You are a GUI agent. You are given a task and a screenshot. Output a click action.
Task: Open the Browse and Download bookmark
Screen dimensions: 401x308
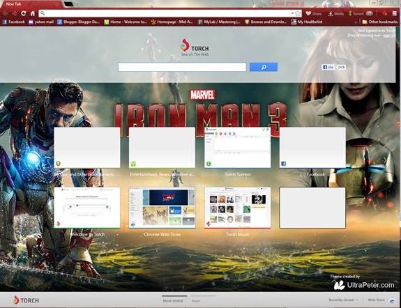(266, 22)
